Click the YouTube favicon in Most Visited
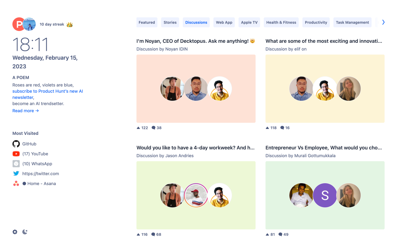 point(16,154)
